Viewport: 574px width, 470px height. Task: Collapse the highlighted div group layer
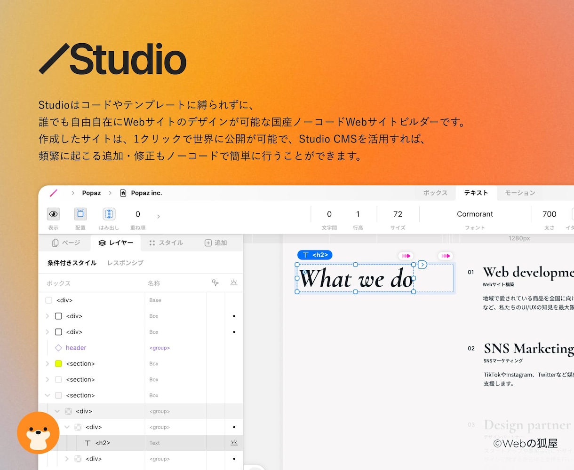57,411
